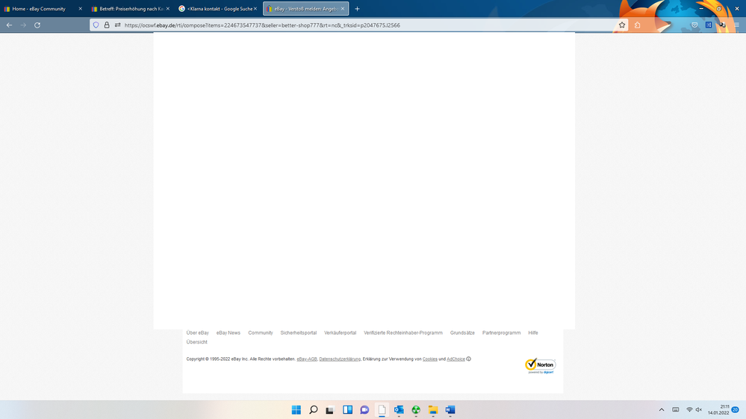Go back to the previous page
The image size is (746, 419).
pyautogui.click(x=9, y=25)
